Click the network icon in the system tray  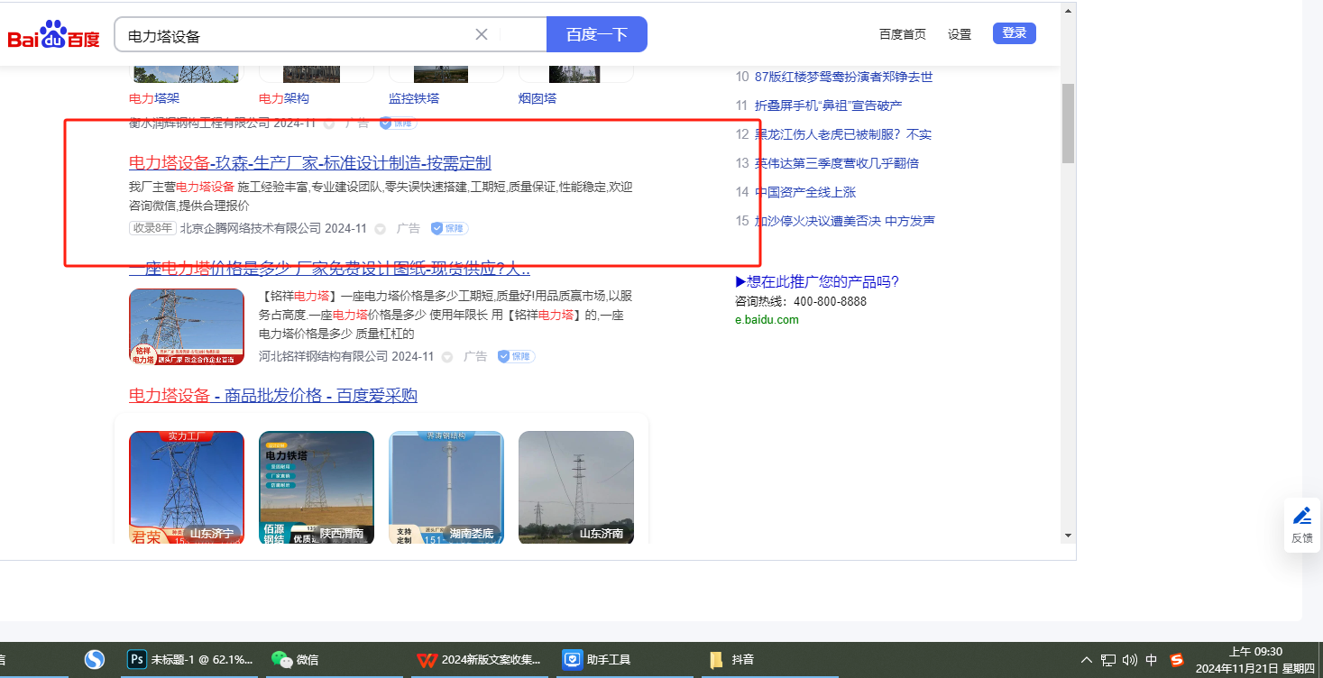1108,660
